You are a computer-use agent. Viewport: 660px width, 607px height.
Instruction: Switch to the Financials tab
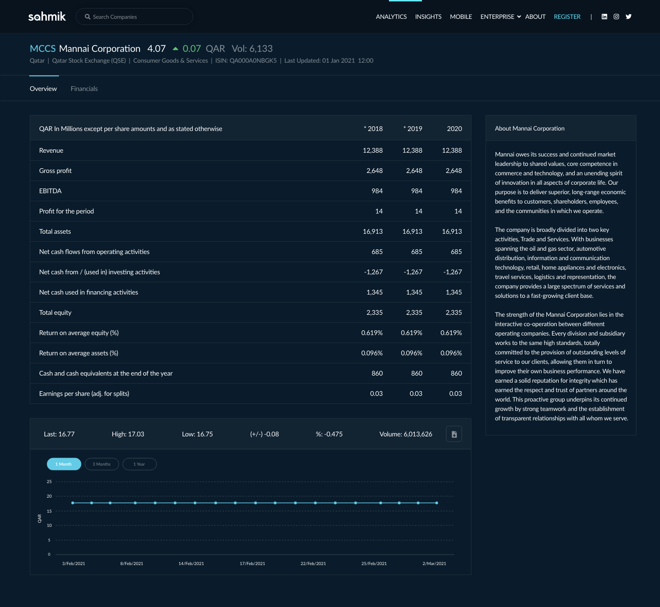pyautogui.click(x=84, y=89)
